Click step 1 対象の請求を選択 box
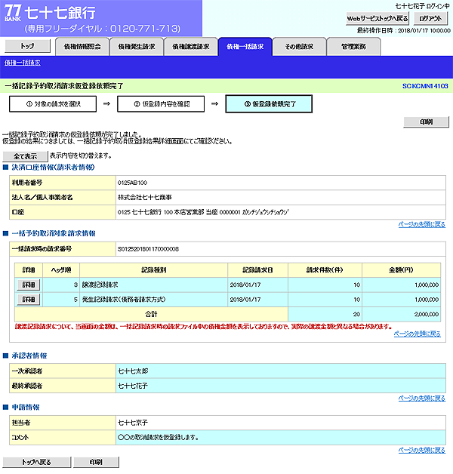Viewport: 453px width, 474px height. (x=53, y=104)
